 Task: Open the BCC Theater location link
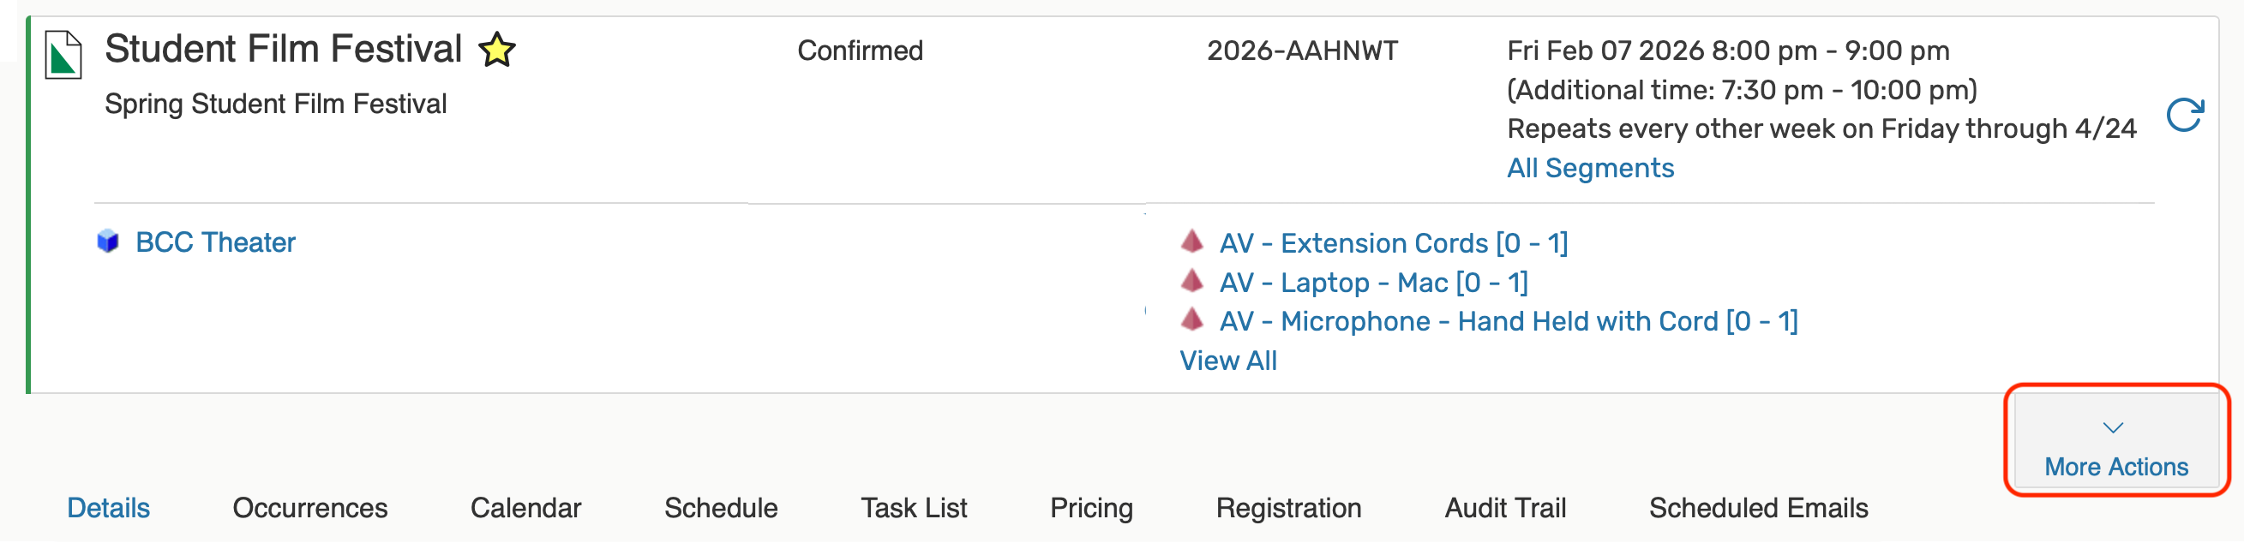tap(215, 242)
